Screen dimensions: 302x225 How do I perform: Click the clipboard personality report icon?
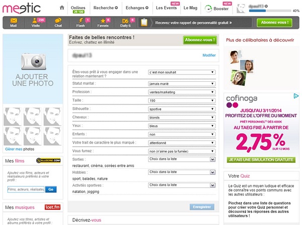[144, 23]
